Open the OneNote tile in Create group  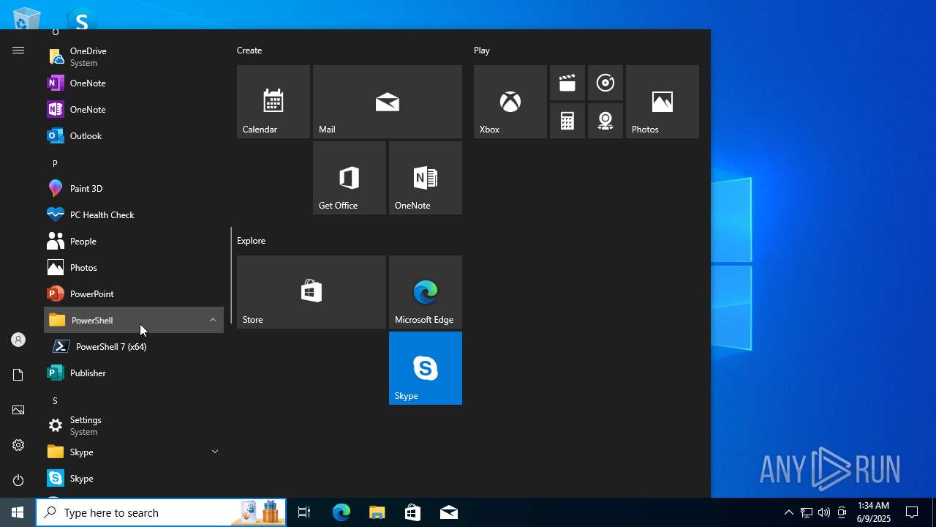(x=426, y=178)
